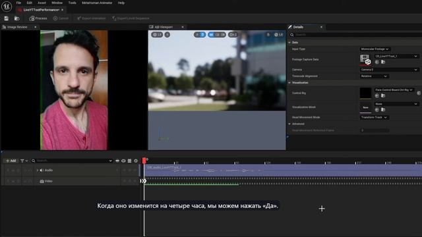The height and width of the screenshot is (237, 422).
Task: Click first icon right of sequencer search
Action: pos(117,161)
